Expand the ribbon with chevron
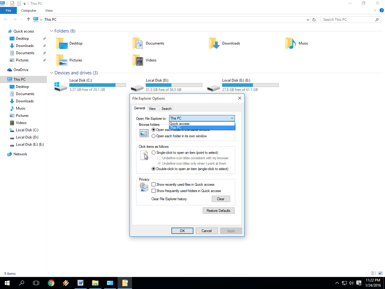Viewport: 385px width, 289px height. click(x=375, y=10)
